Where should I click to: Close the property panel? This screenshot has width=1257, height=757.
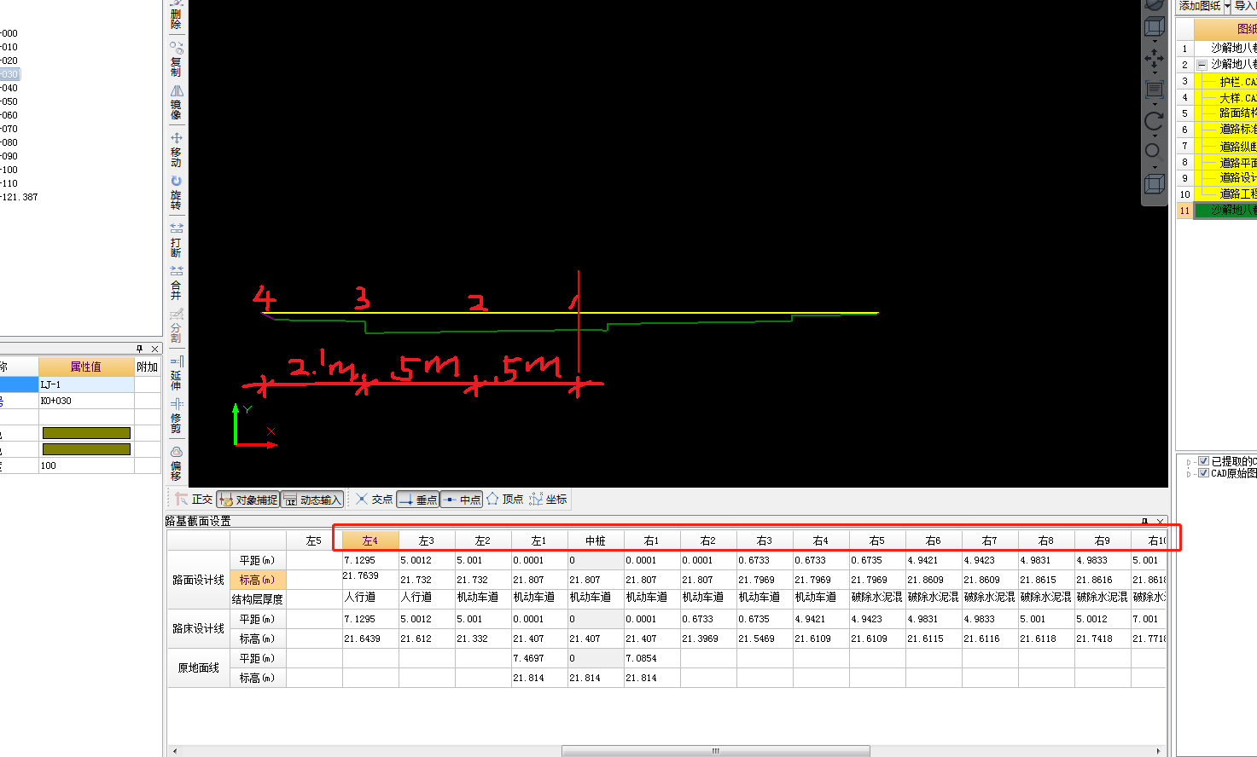154,349
